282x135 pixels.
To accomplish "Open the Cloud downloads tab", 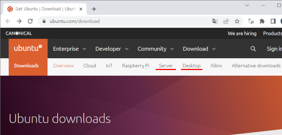I will tap(90, 65).
